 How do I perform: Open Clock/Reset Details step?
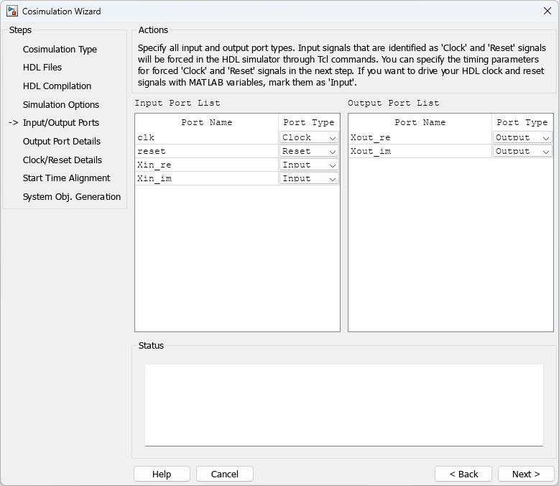coord(63,160)
